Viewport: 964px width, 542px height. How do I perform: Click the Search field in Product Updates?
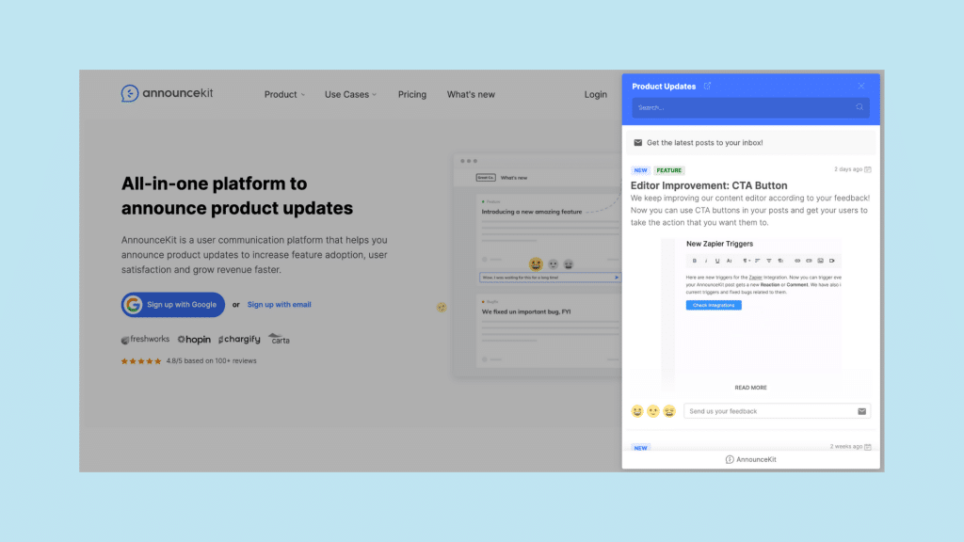click(750, 107)
